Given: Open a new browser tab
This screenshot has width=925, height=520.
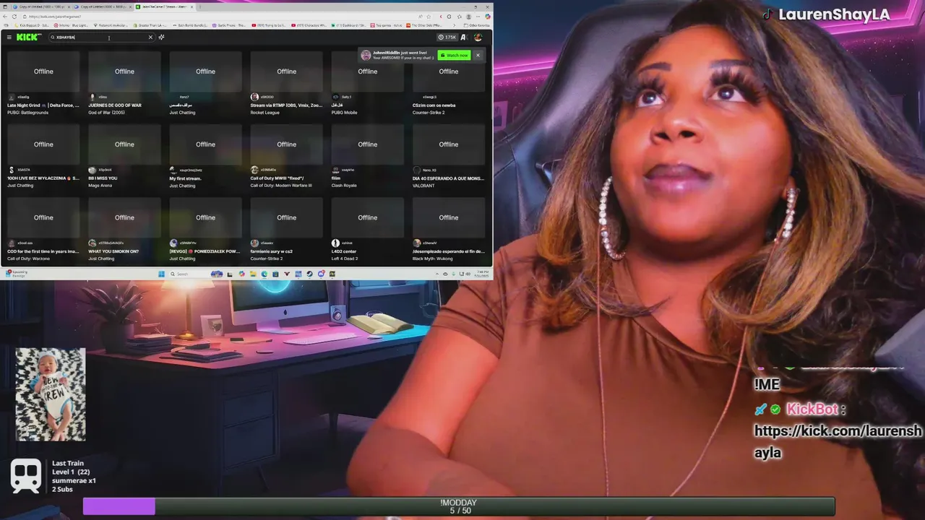Looking at the screenshot, I should point(200,6).
